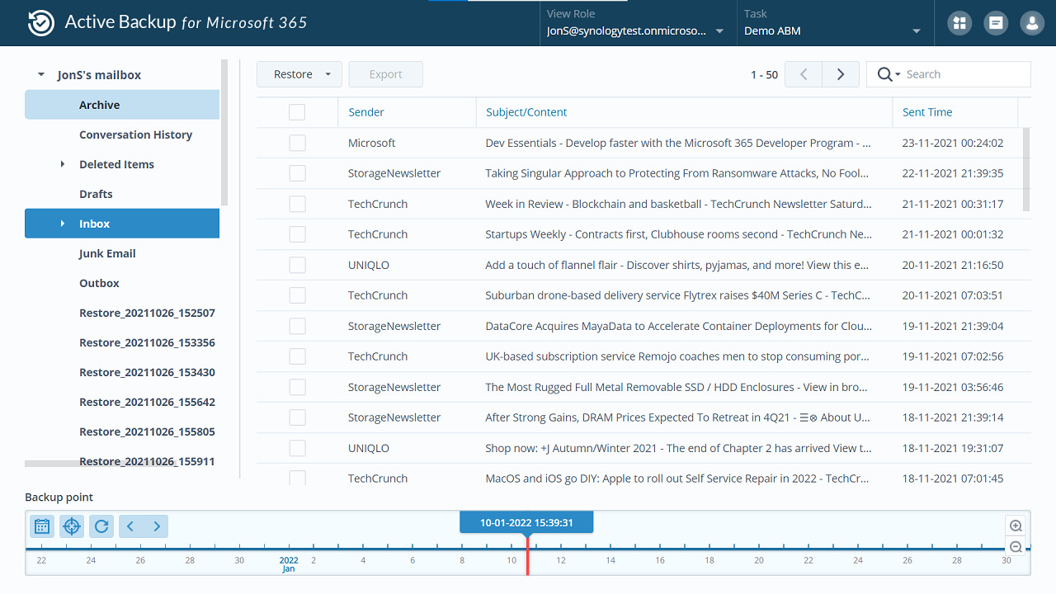Open the Junk Email folder
Image resolution: width=1056 pixels, height=594 pixels.
(x=122, y=253)
